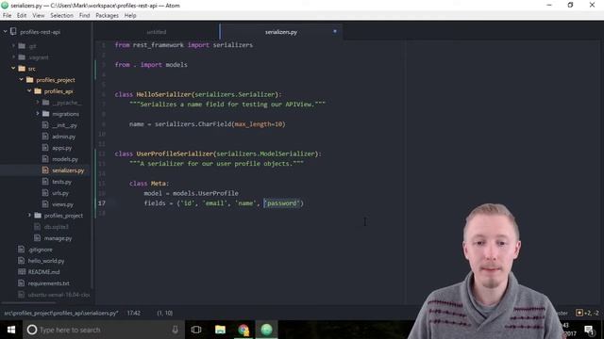Screen dimensions: 604x339
Task: Click the modified dot on serializers.py tab
Action: [335, 31]
